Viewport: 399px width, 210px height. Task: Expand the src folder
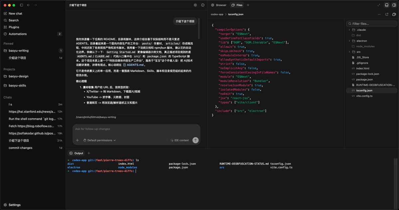pos(372,52)
